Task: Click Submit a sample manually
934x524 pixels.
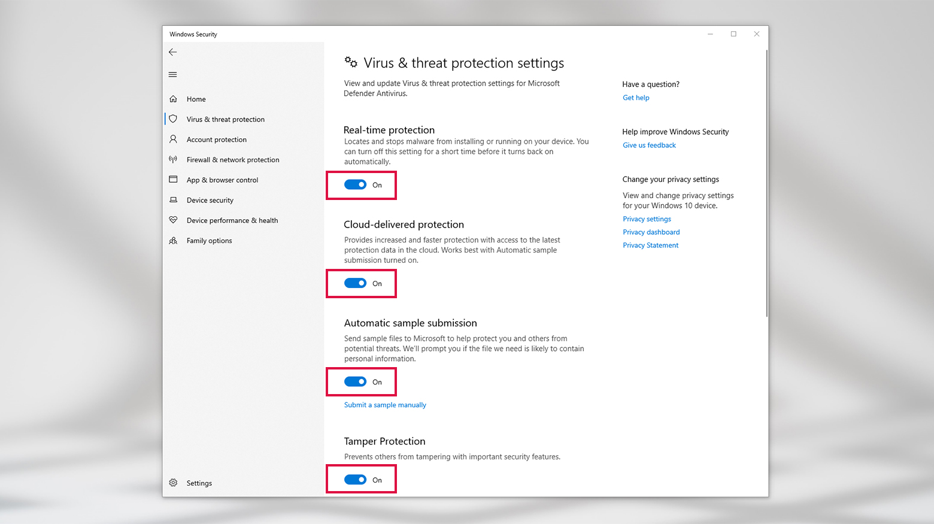Action: tap(385, 405)
